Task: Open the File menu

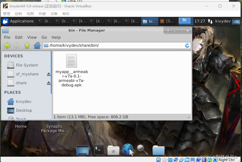Action: click(7, 37)
